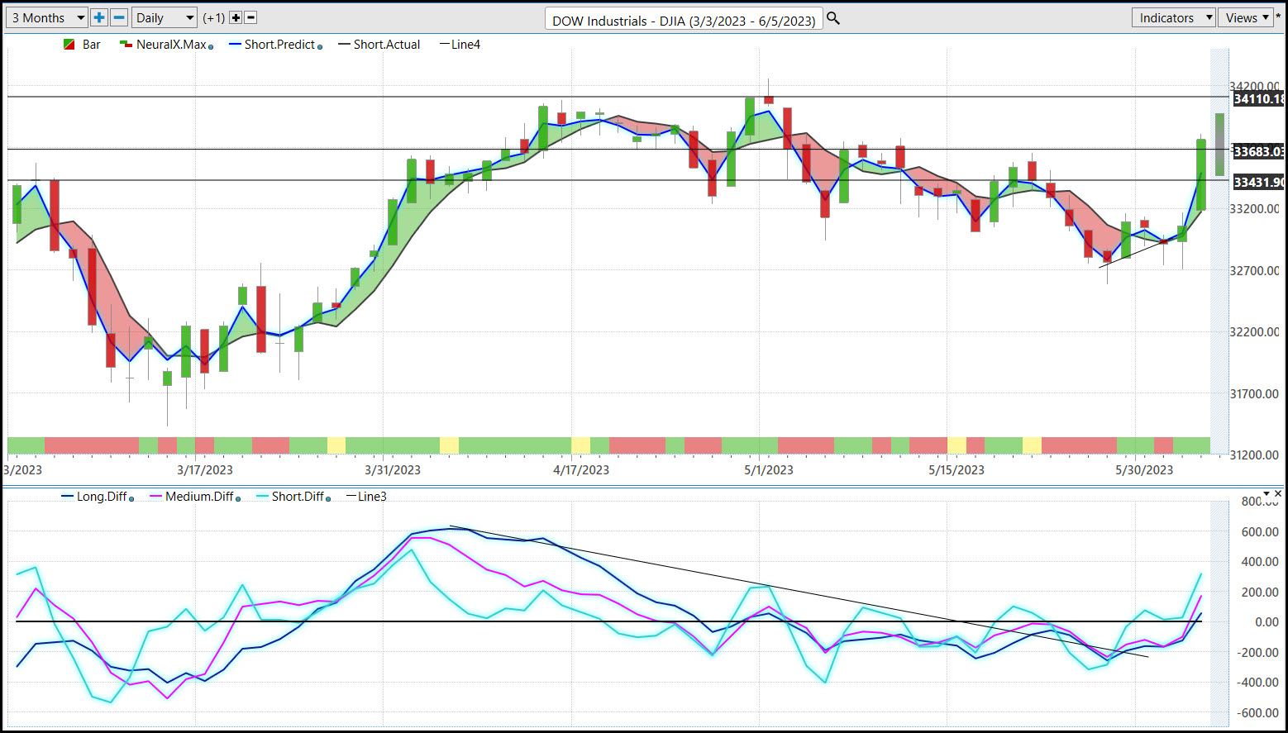Click the DOW Industrials symbol field
Screen dimensions: 1288x733
tap(684, 20)
